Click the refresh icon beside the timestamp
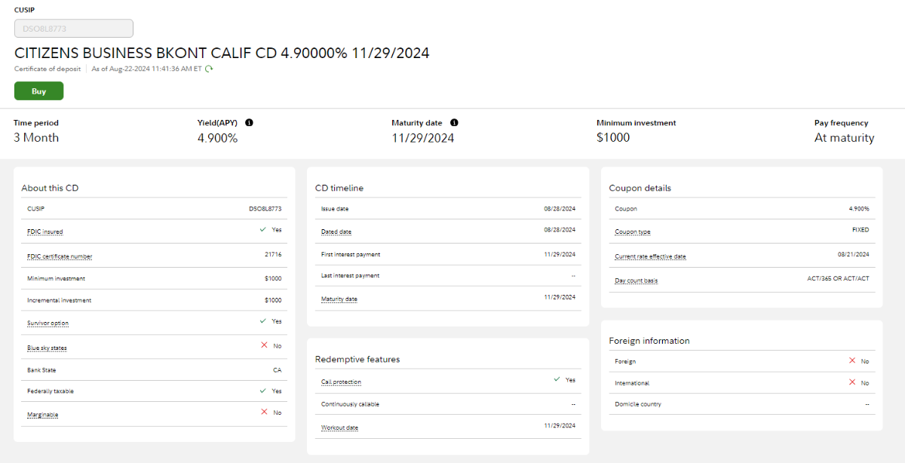 pyautogui.click(x=209, y=69)
